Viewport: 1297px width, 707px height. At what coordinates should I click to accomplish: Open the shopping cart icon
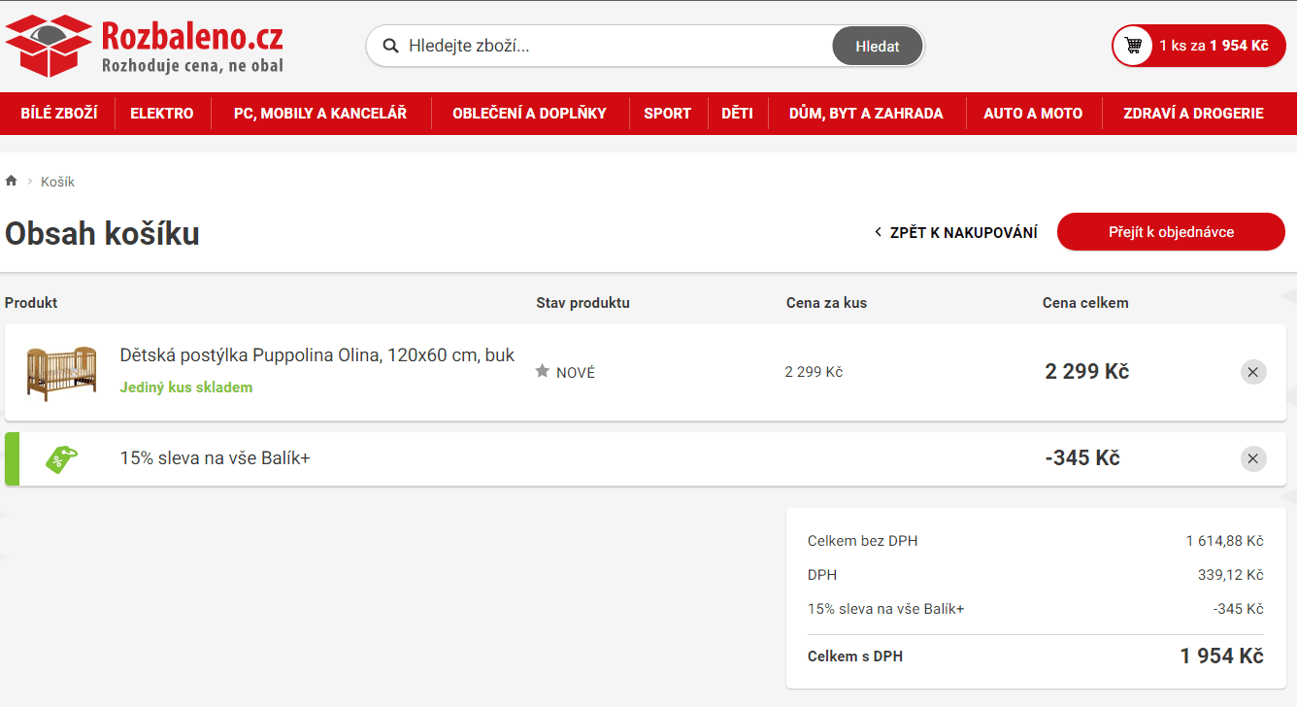[x=1133, y=46]
